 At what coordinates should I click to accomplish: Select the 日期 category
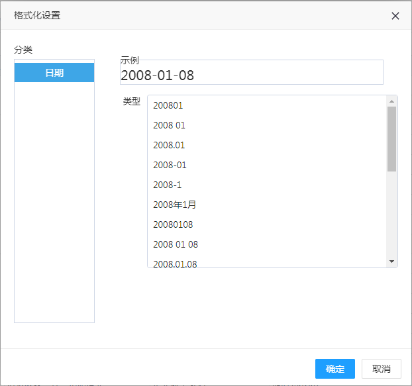point(54,73)
